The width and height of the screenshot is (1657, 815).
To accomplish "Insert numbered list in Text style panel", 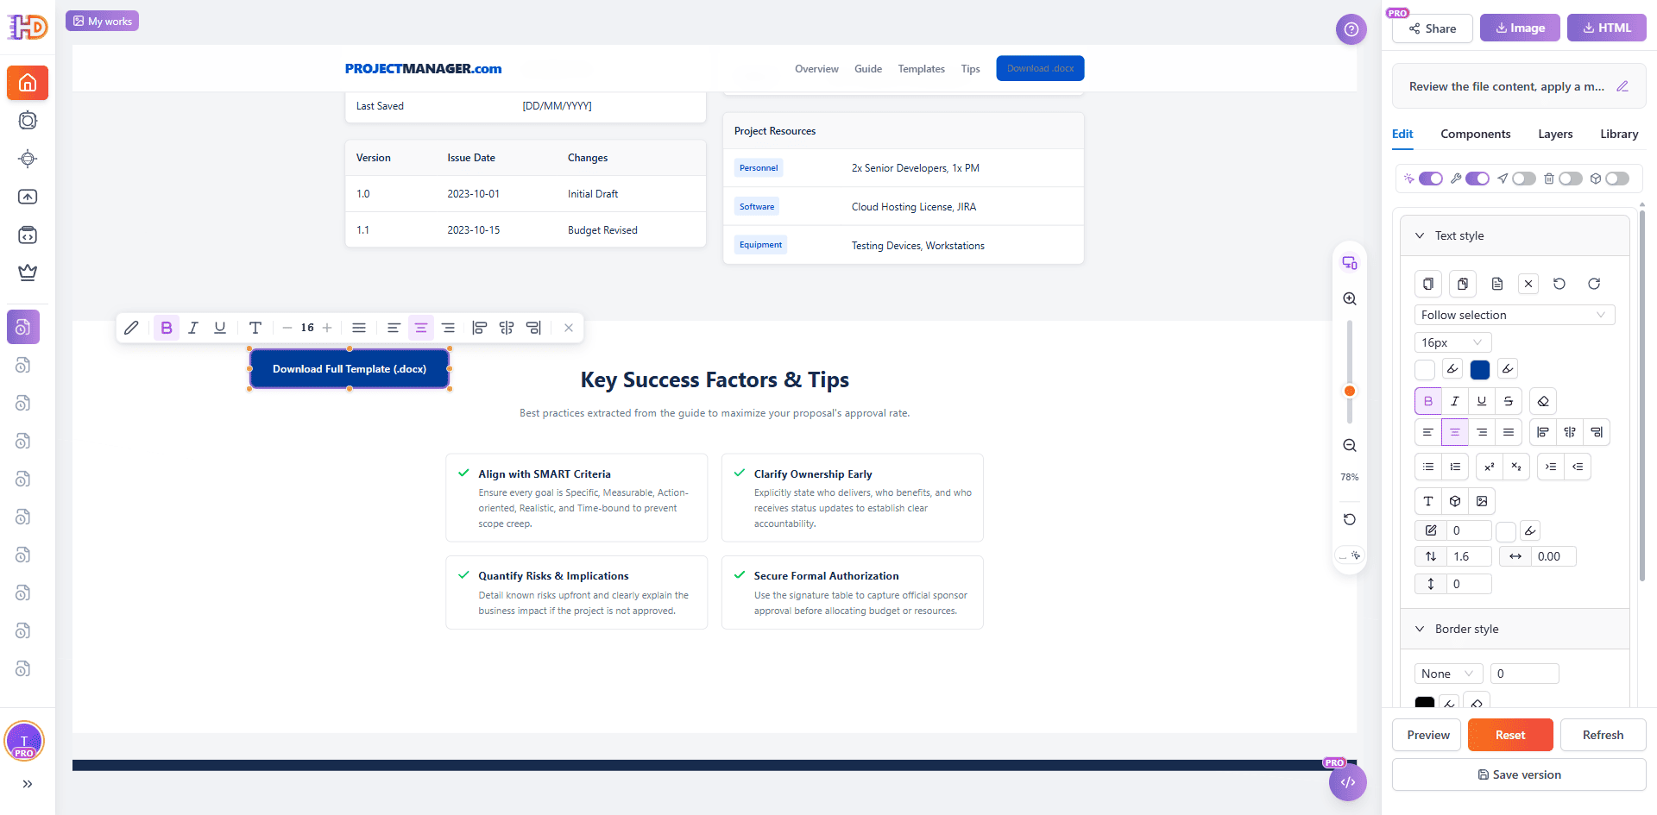I will pyautogui.click(x=1455, y=467).
